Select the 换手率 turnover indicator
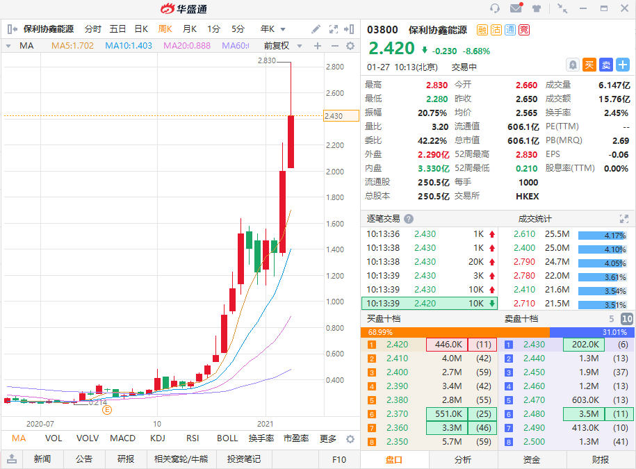This screenshot has height=469, width=636. point(261,438)
